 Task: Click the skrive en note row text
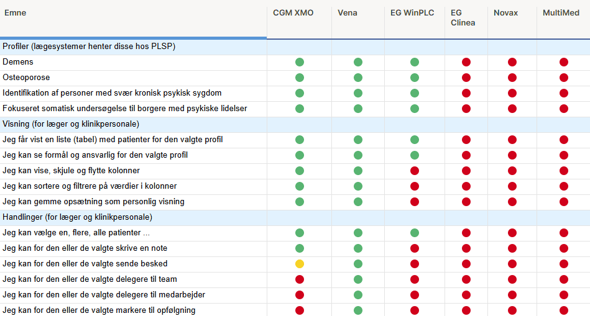pos(85,248)
